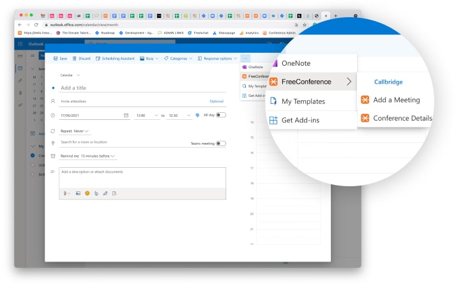Open the Conference Admin bookmark
This screenshot has width=470, height=287.
coord(279,33)
